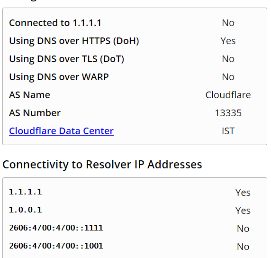Select the 'Cloudflare' AS Name value
This screenshot has width=271, height=258.
point(228,95)
